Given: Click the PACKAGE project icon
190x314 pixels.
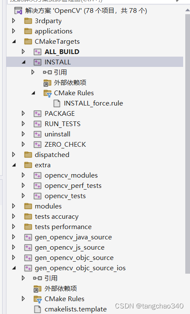Looking at the screenshot, I should pos(37,114).
